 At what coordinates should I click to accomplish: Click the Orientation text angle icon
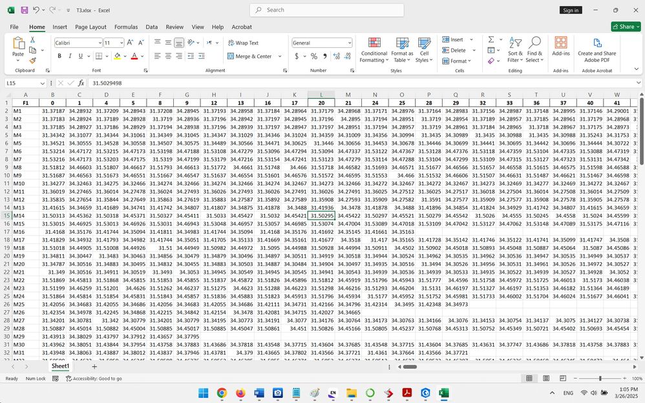coord(191,43)
